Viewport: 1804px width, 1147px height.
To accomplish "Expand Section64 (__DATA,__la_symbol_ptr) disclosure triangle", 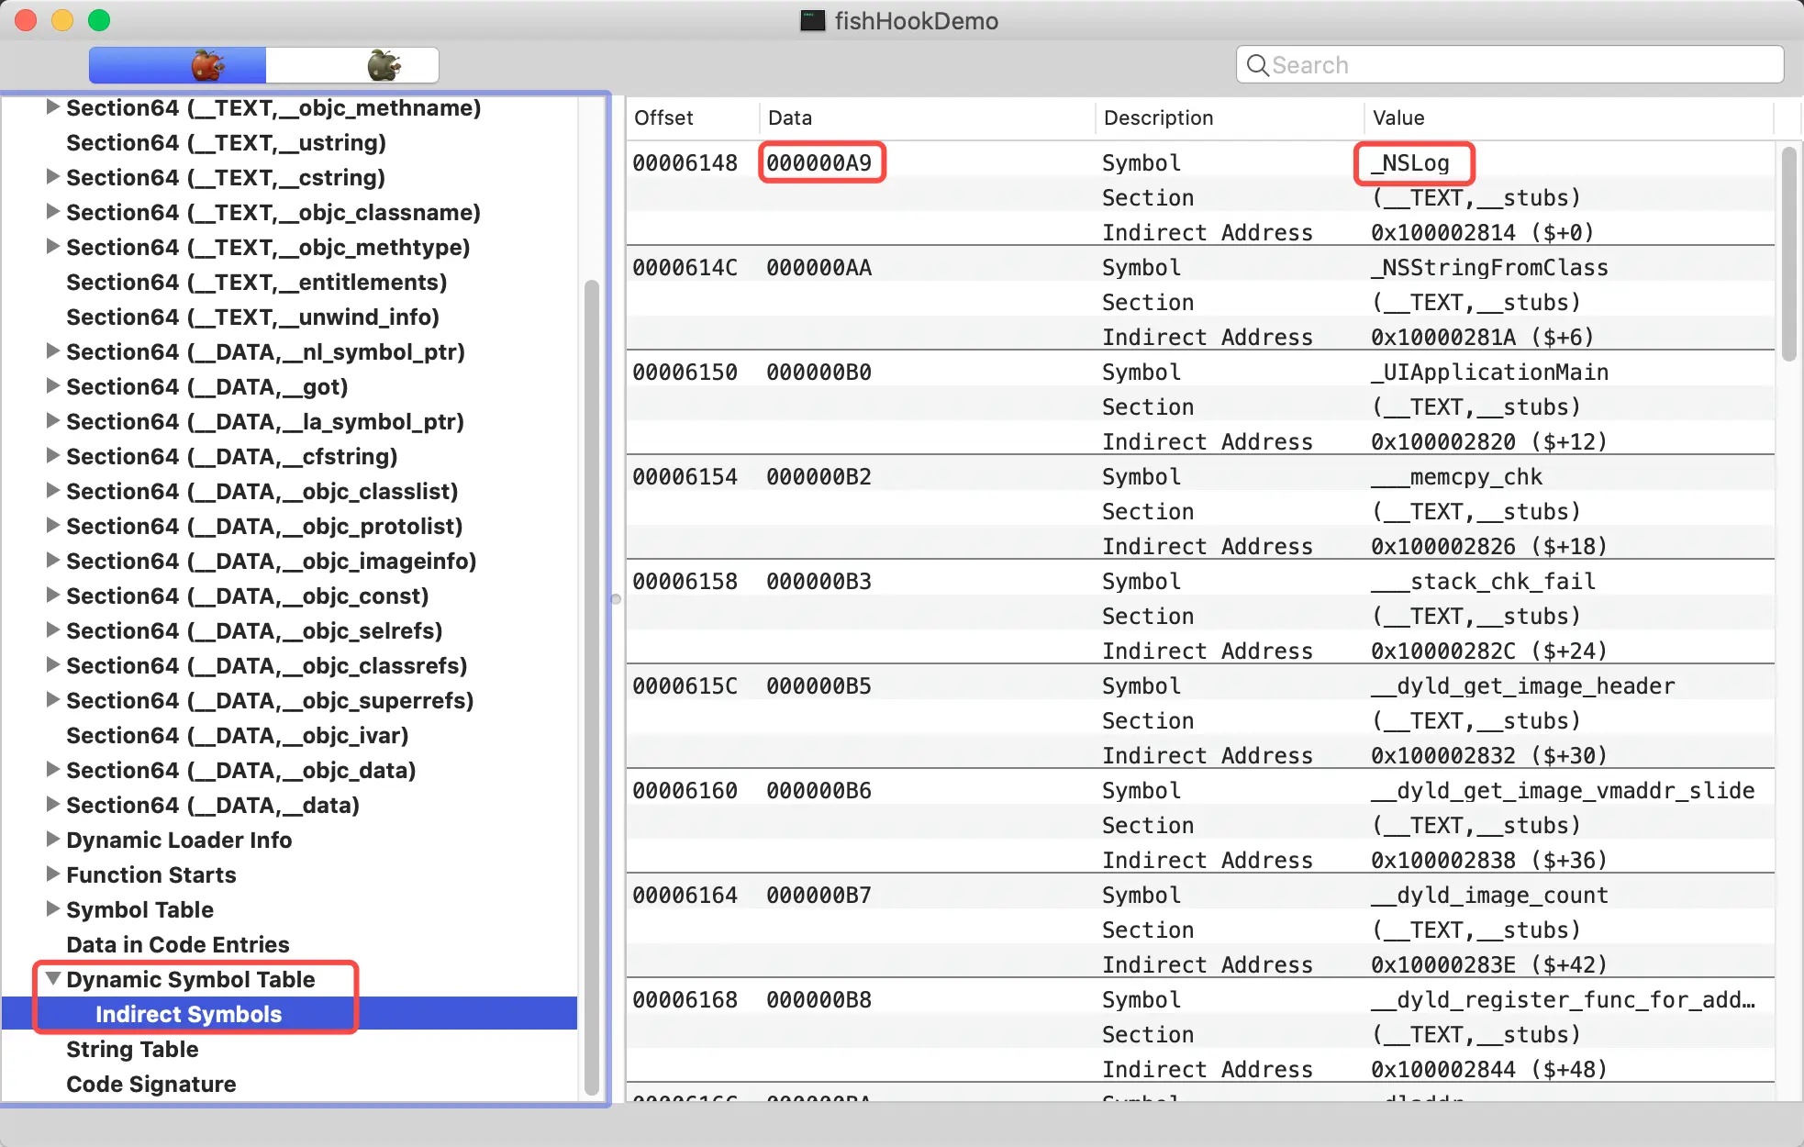I will (x=53, y=421).
